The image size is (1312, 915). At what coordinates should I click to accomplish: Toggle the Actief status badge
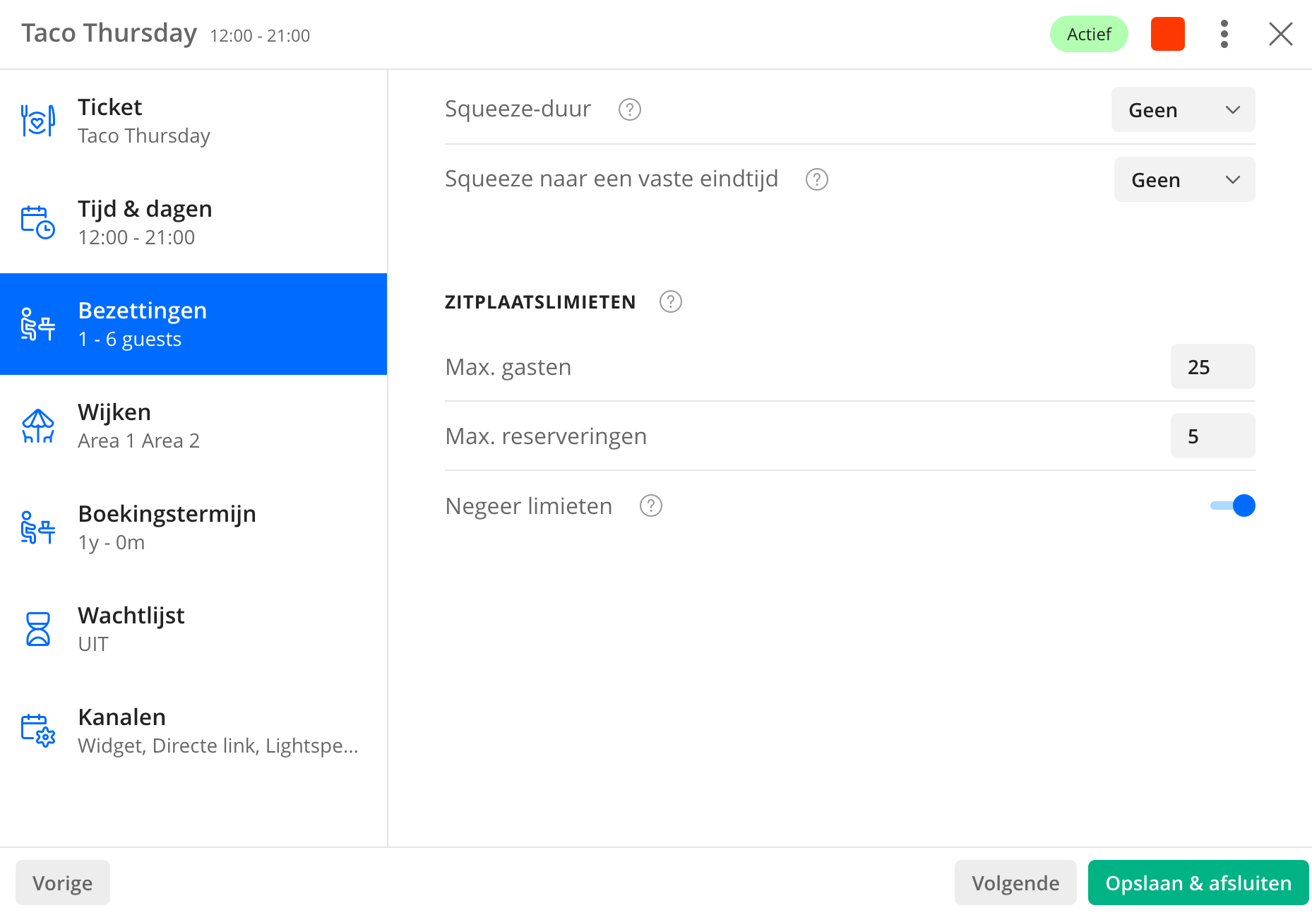[1088, 34]
